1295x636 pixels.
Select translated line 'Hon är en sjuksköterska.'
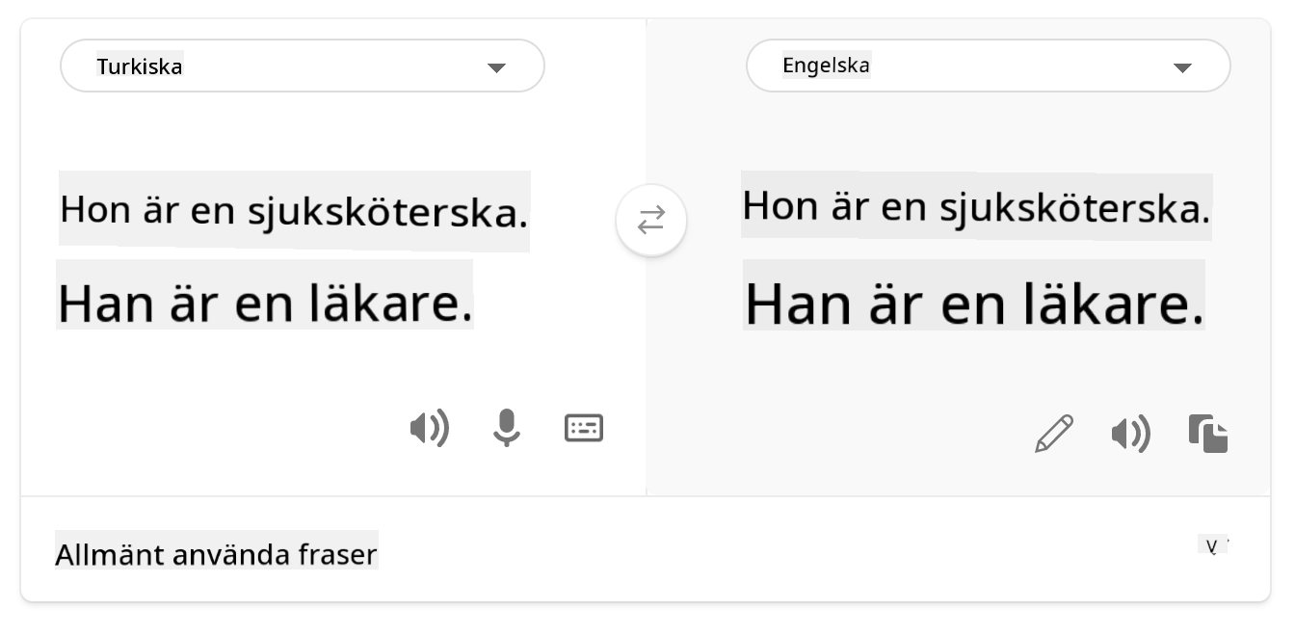pyautogui.click(x=975, y=206)
